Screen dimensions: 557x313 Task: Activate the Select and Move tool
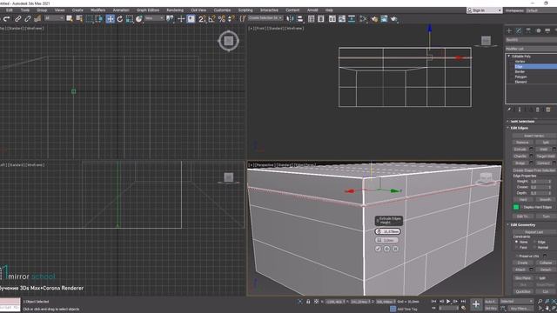coord(111,19)
